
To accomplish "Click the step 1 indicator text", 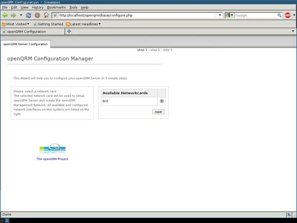I will (142, 50).
